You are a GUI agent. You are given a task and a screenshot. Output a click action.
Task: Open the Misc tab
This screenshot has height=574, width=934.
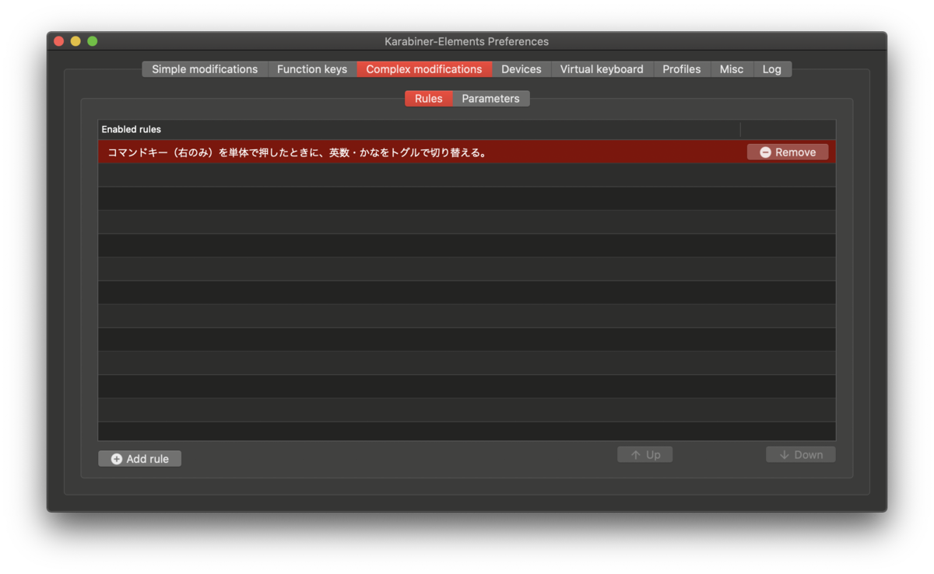point(732,69)
